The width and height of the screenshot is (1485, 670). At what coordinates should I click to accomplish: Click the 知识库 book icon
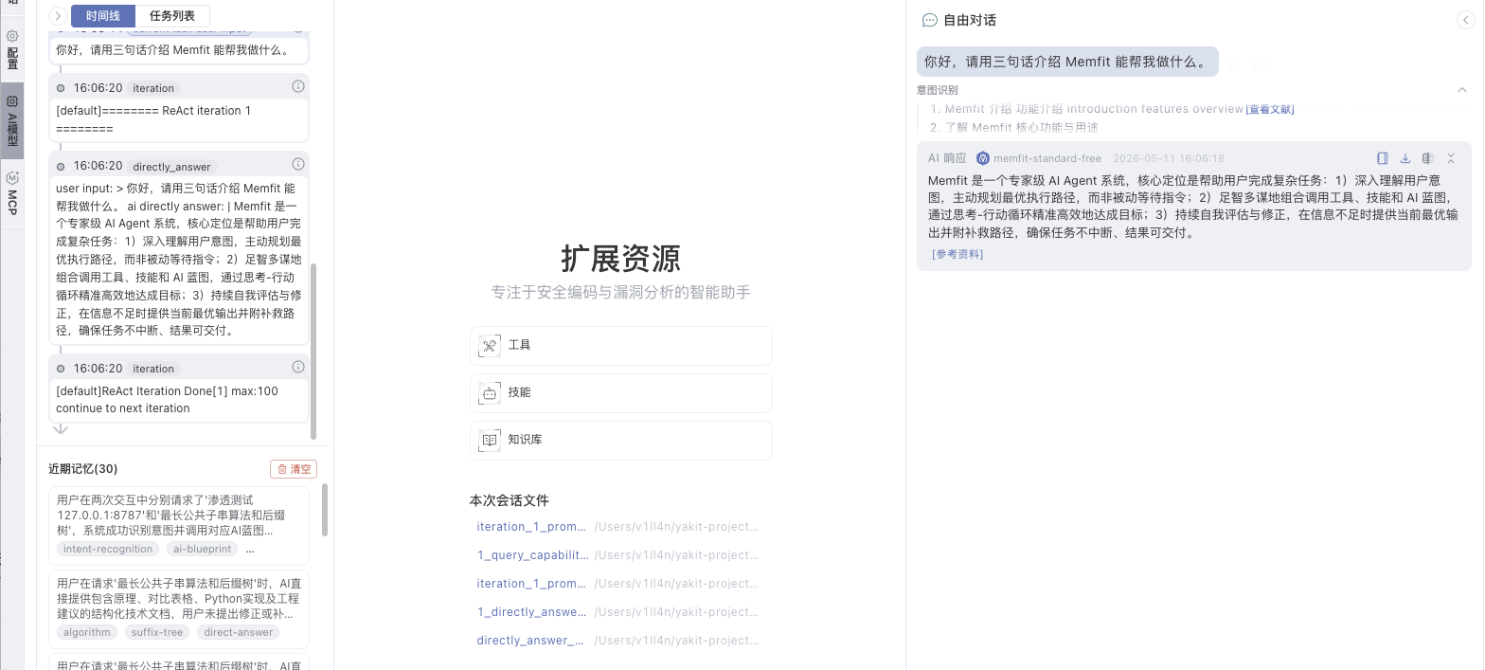[x=490, y=440]
